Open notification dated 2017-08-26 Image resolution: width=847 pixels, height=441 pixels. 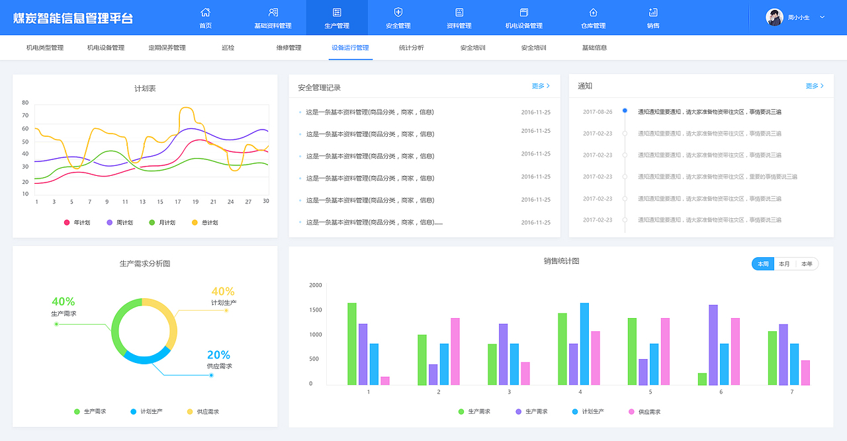tap(709, 112)
